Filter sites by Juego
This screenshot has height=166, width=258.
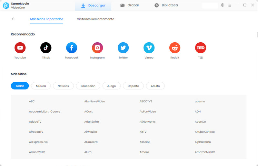pos(112,86)
